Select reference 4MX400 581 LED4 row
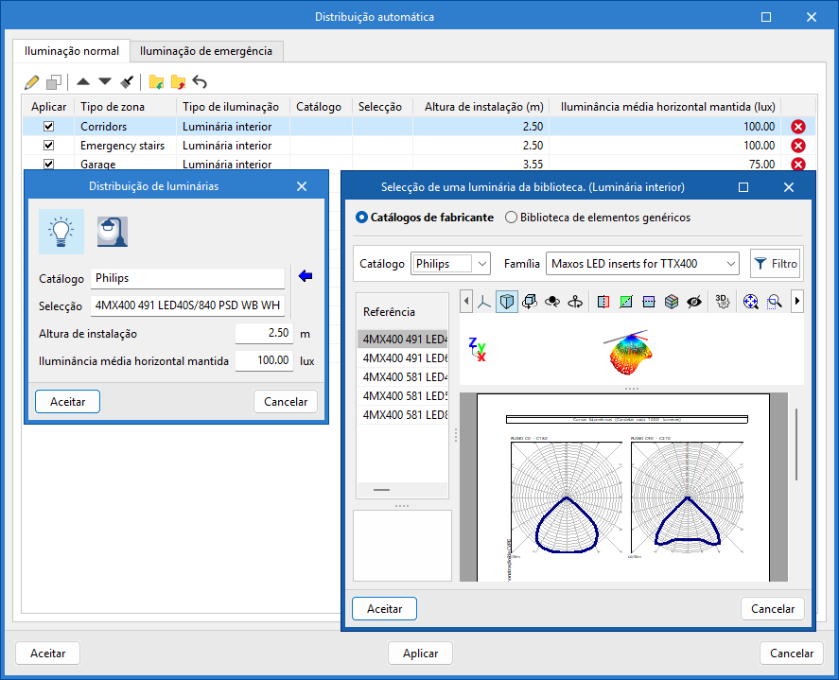The image size is (839, 680). 402,377
